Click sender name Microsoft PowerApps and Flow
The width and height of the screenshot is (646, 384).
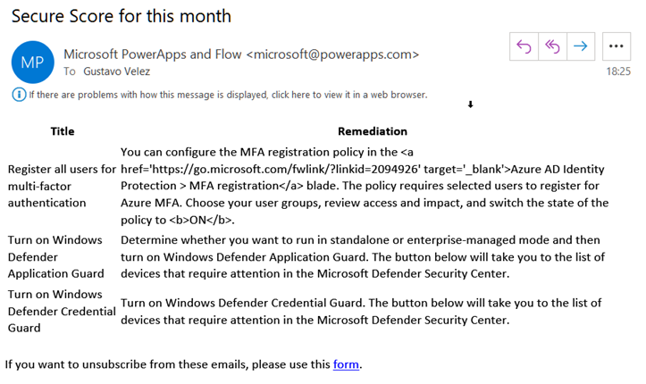(x=153, y=54)
